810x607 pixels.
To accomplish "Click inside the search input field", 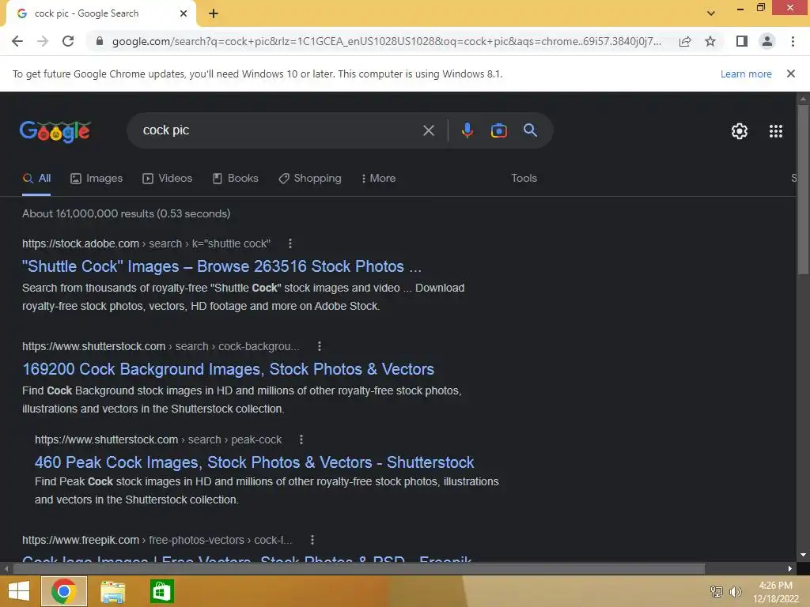I will click(279, 130).
